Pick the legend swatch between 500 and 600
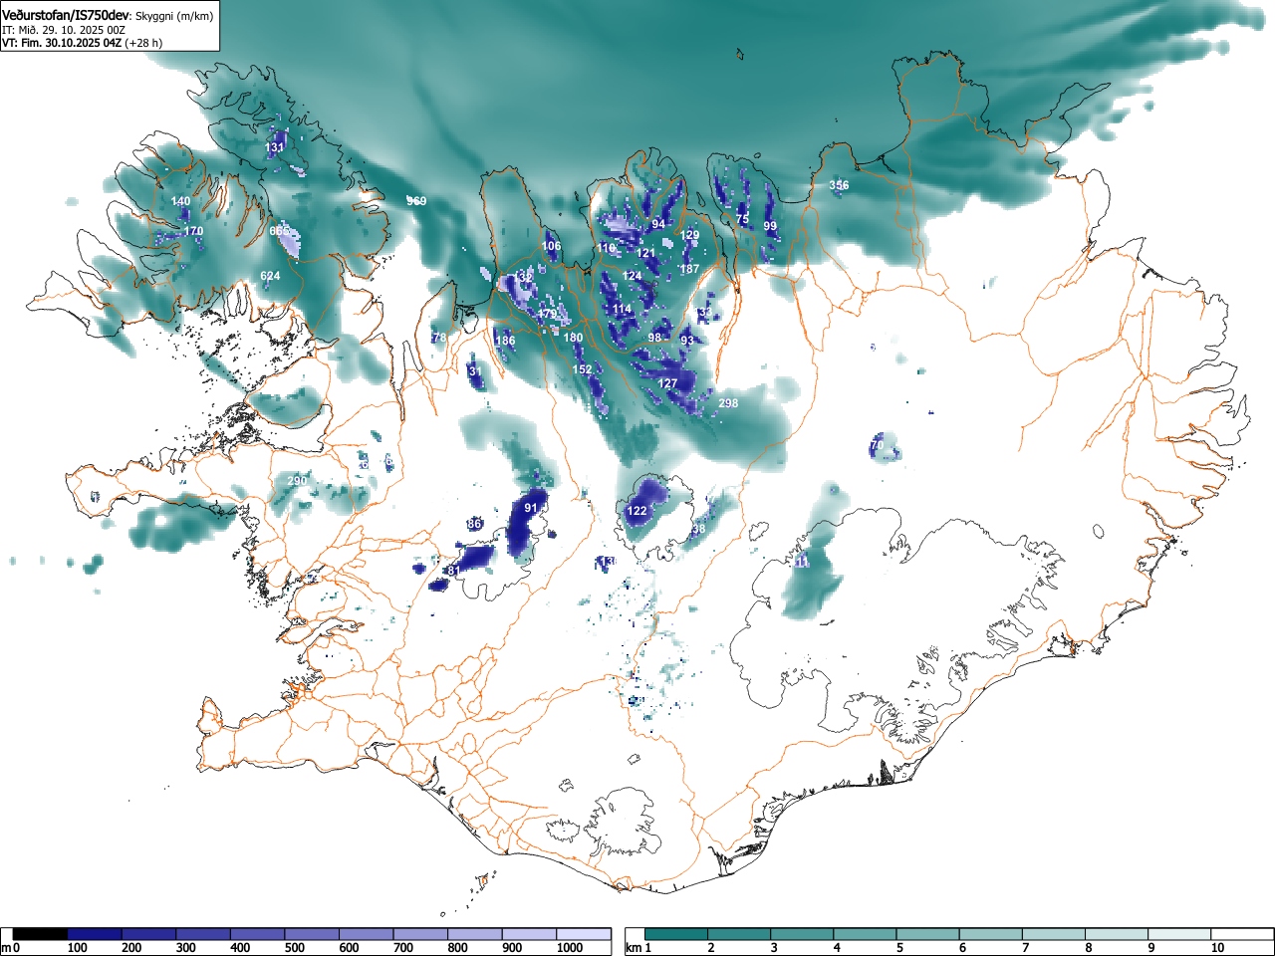 (313, 934)
